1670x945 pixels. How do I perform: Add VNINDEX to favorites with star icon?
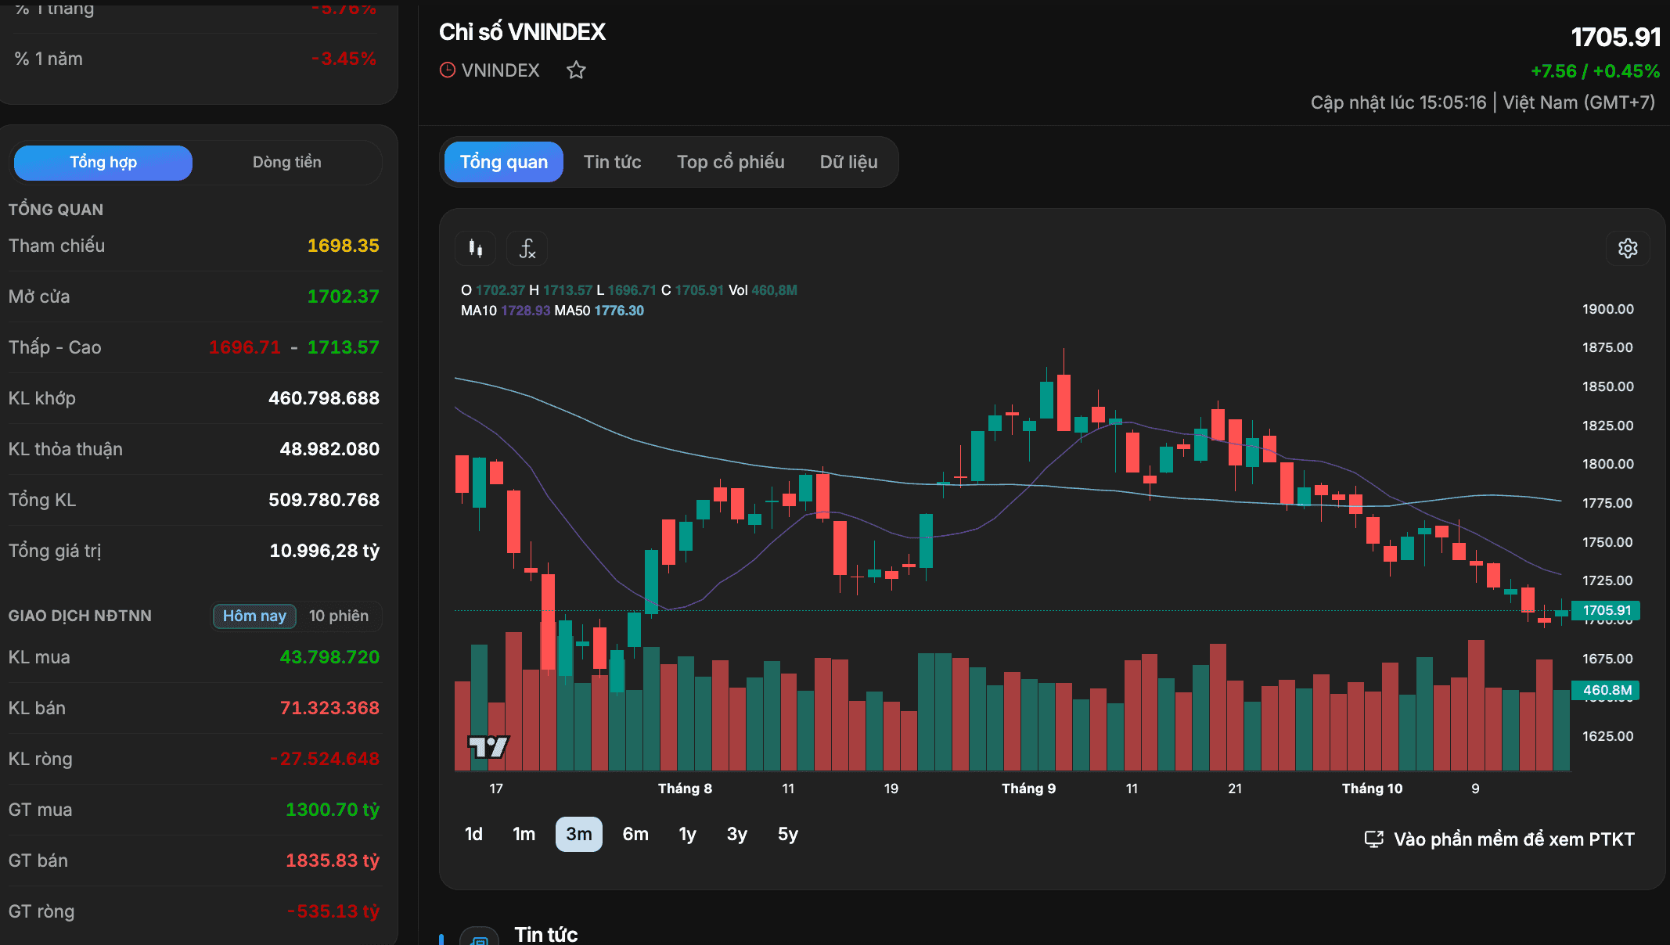click(x=576, y=70)
